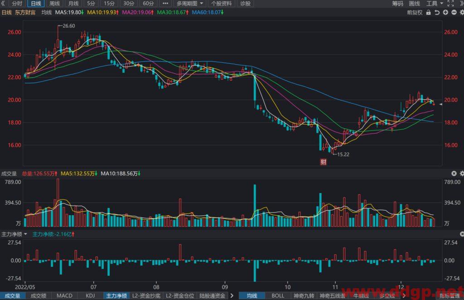This screenshot has width=464, height=300.
Task: Open the 前复权 price adjustment selector
Action: click(415, 12)
